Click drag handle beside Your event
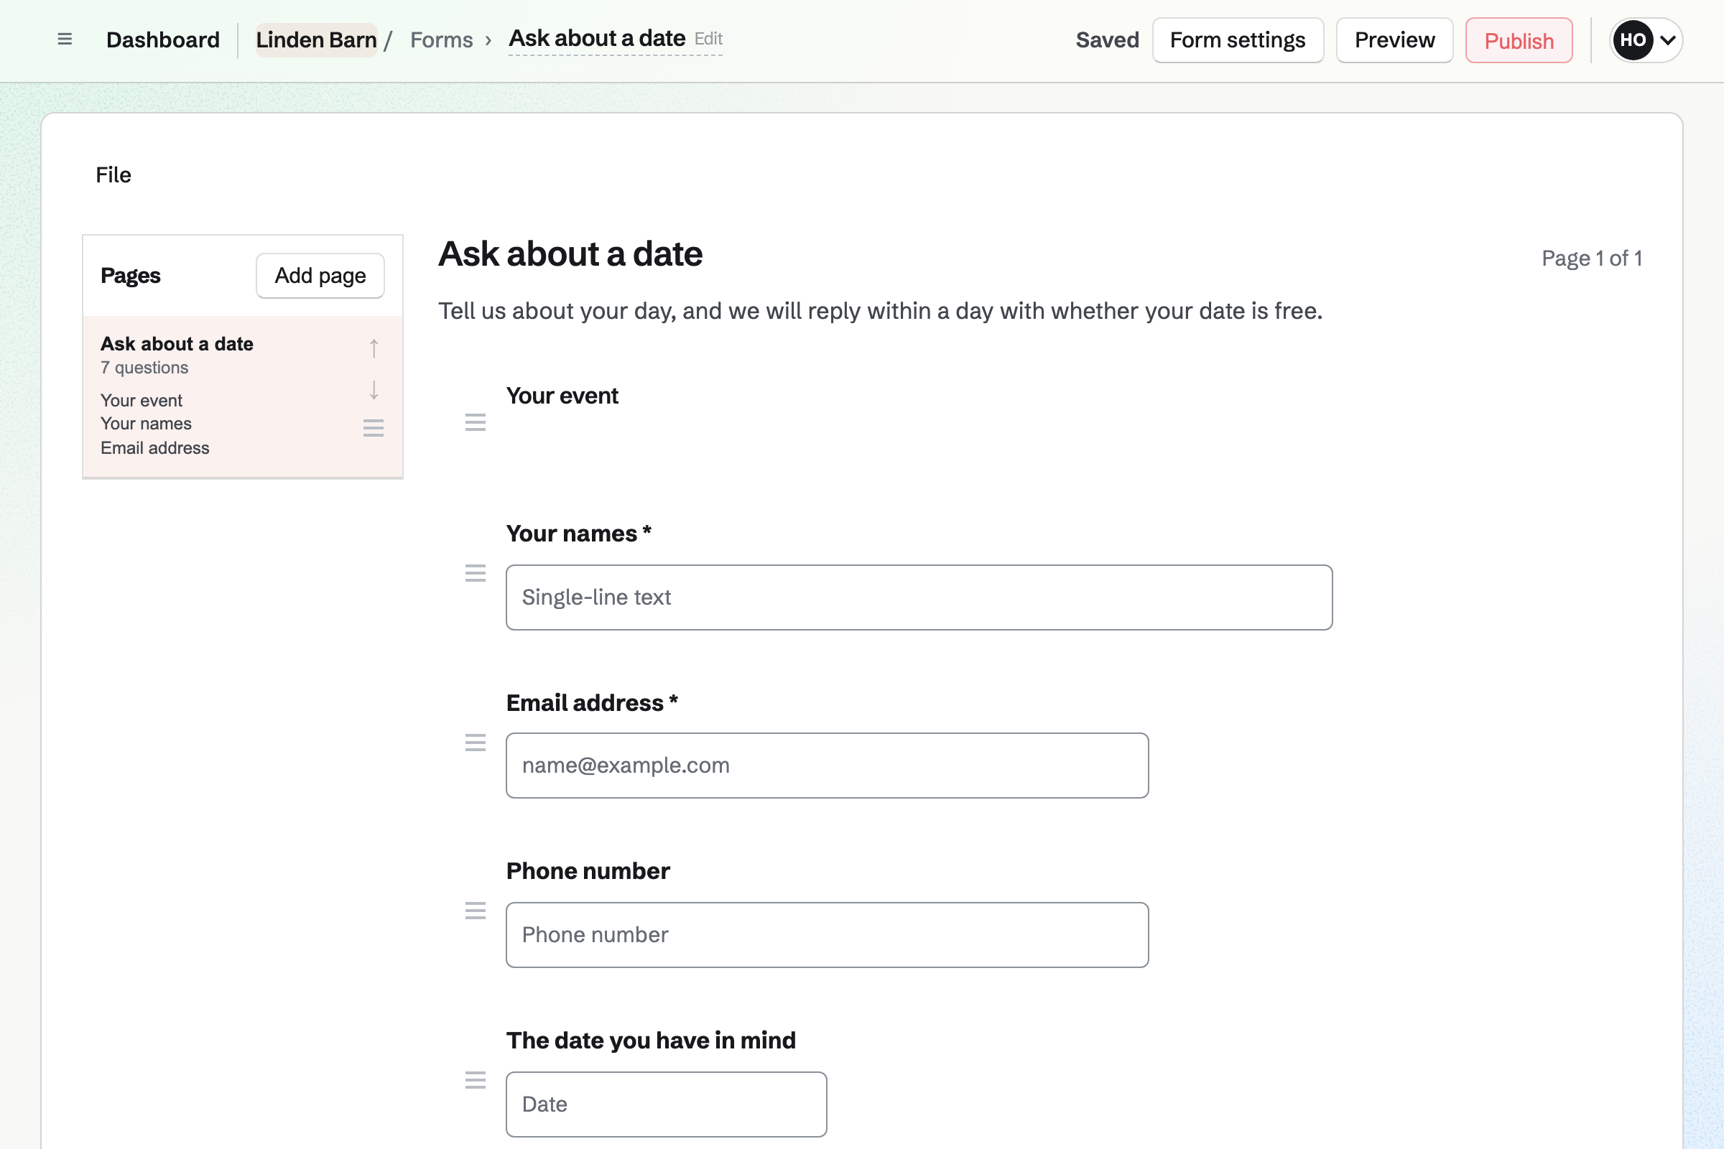 [x=476, y=422]
